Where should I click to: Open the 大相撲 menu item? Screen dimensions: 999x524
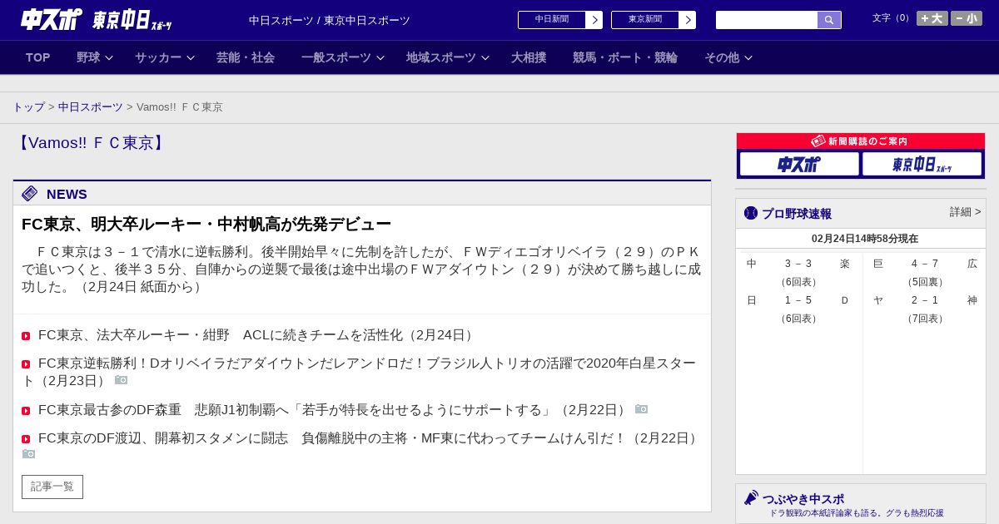[529, 57]
